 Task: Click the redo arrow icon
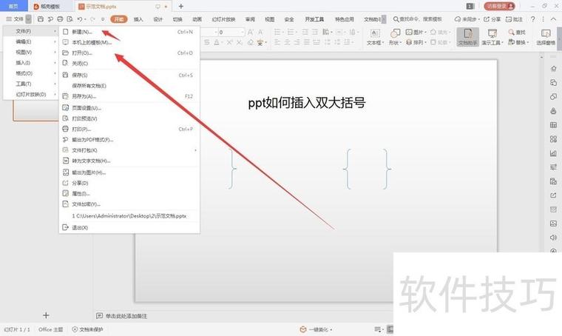click(x=93, y=19)
